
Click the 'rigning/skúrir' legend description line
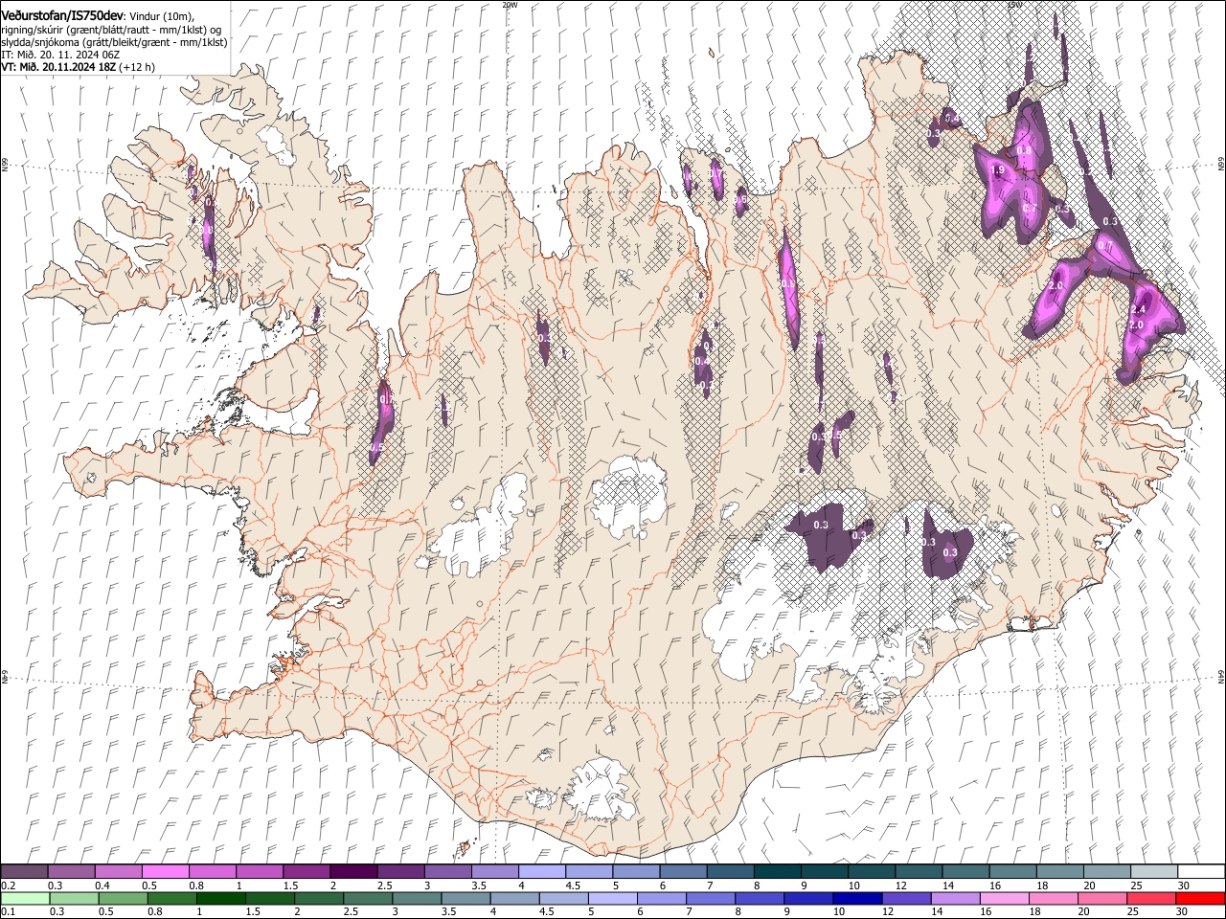[113, 30]
